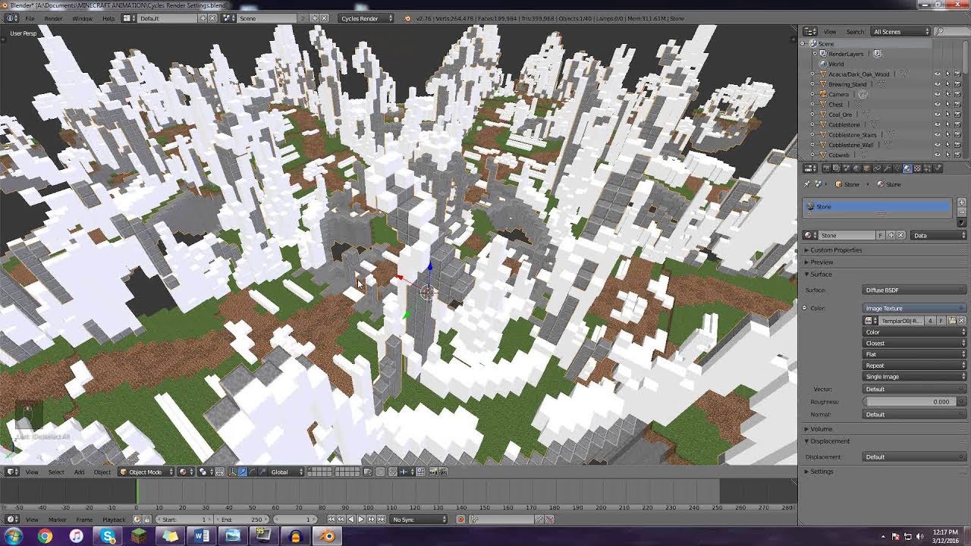Screen dimensions: 971x546
Task: Hide the Acacia/Dark_Oak_Wood object in viewport
Action: (x=938, y=74)
